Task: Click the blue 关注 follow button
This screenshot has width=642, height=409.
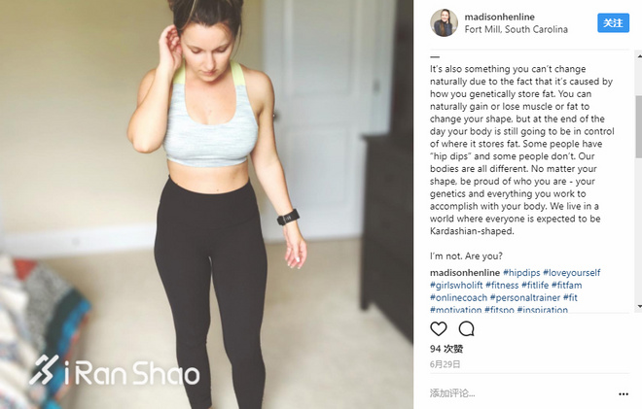Action: tap(613, 23)
